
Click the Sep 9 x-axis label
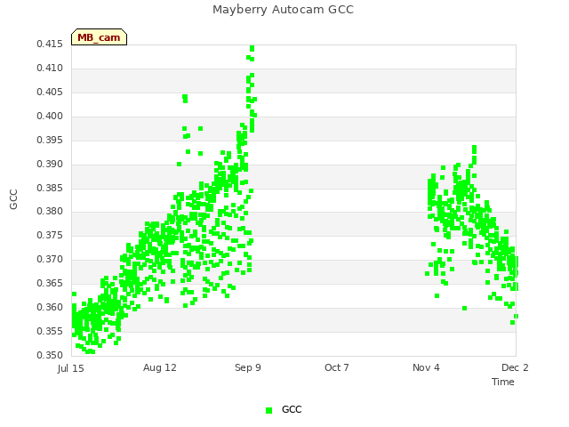[x=248, y=367]
